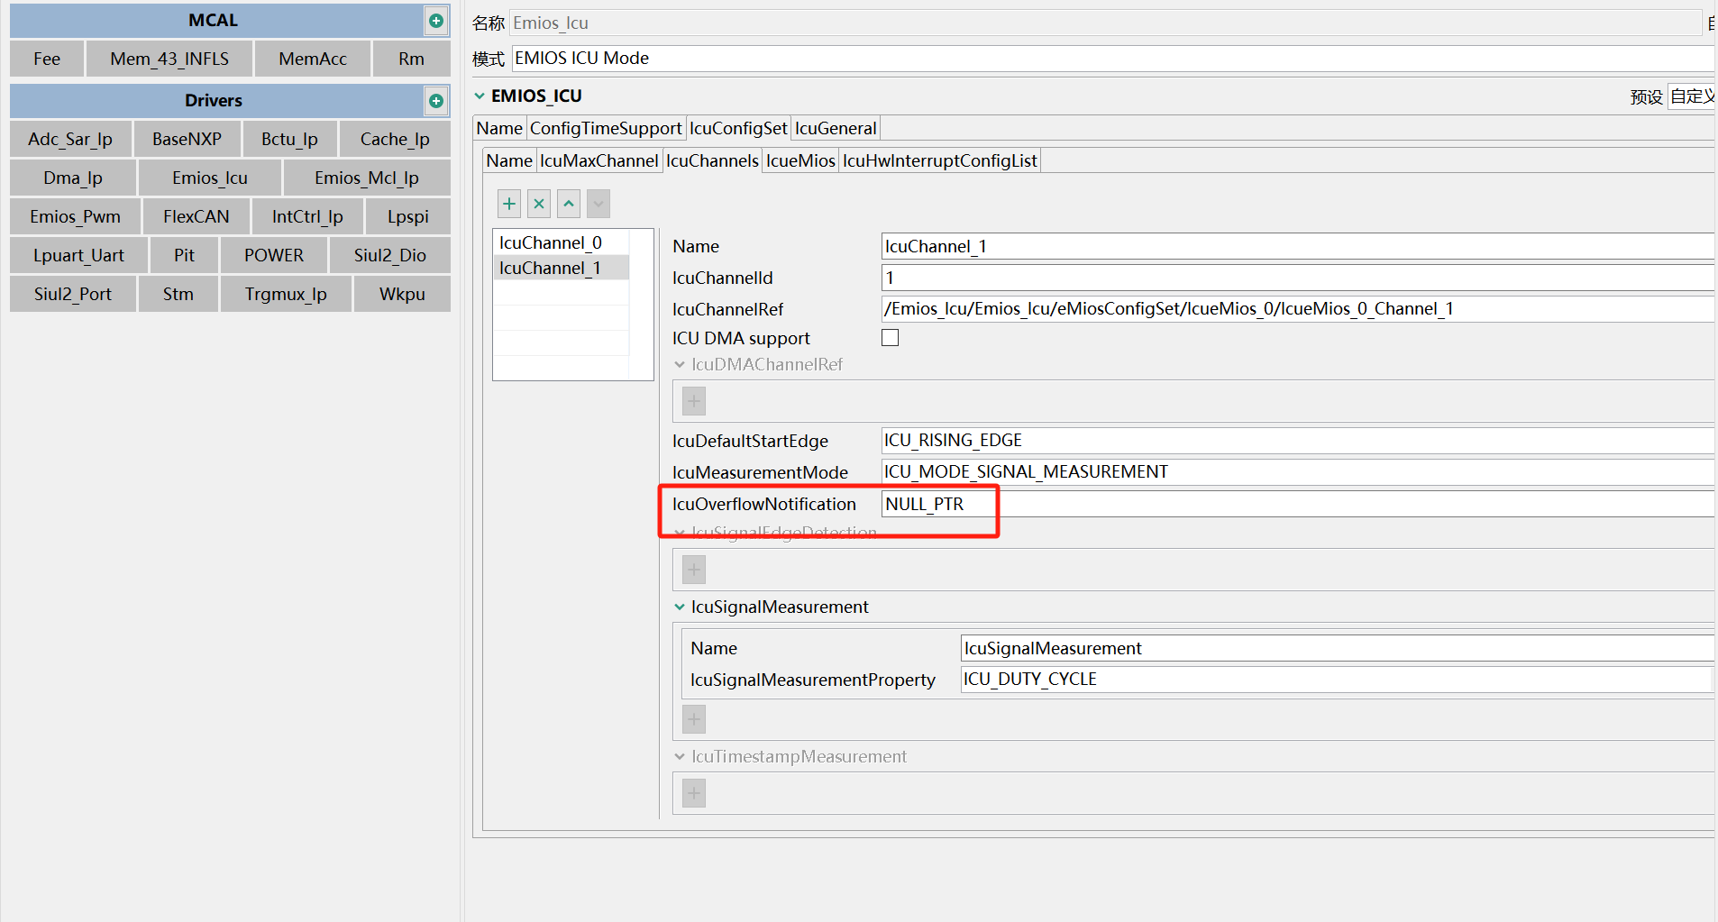Select IcuChannel_0 in the channel list
Viewport: 1718px width, 922px height.
[x=553, y=242]
